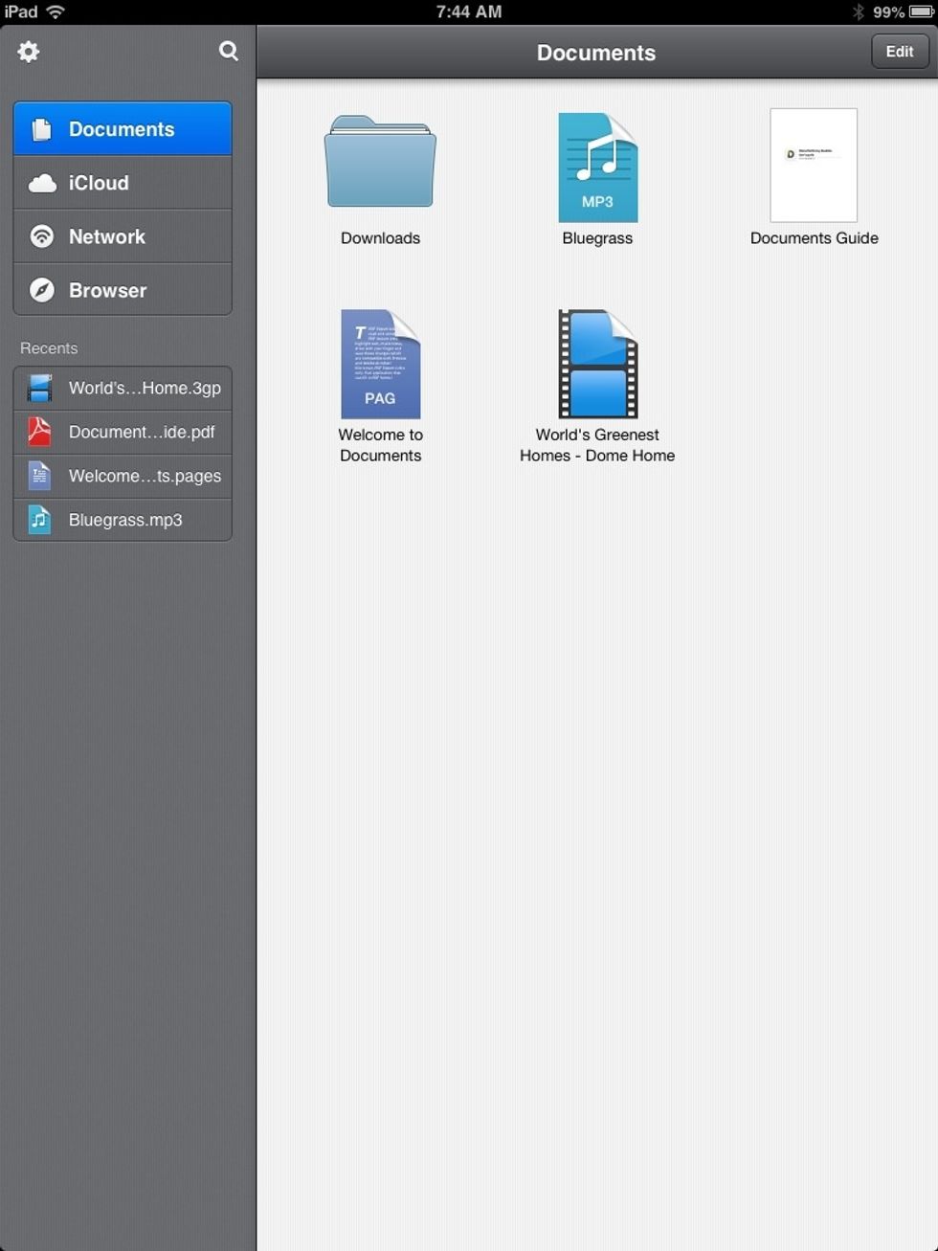Click the Downloads label
This screenshot has width=938, height=1251.
click(x=380, y=238)
